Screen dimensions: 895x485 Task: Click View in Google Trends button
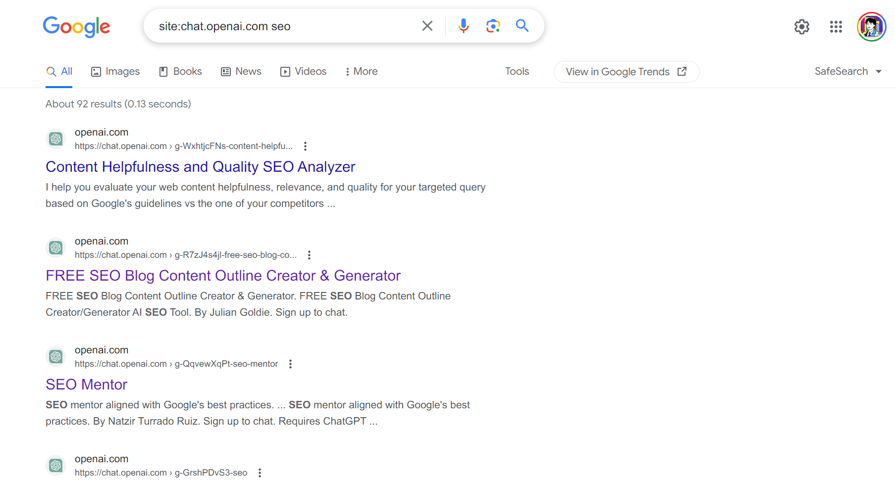626,72
